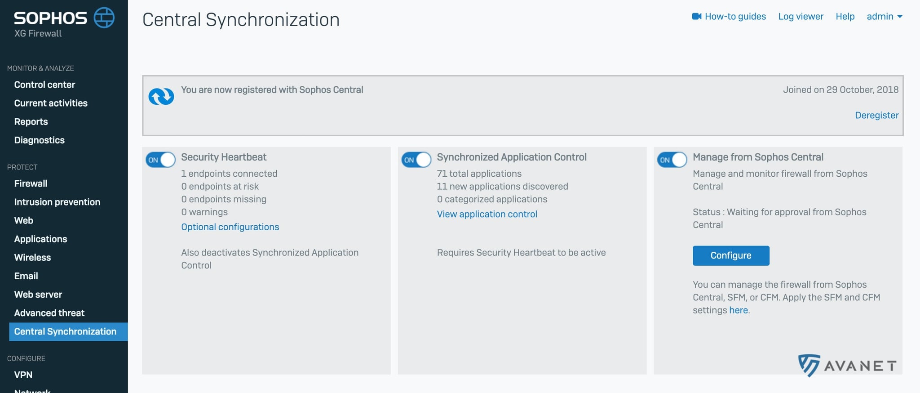Click '1 endpoints connected' text
Image resolution: width=920 pixels, height=393 pixels.
click(x=229, y=174)
